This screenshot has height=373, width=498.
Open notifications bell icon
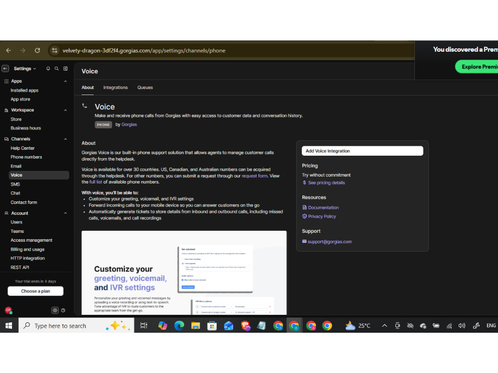pyautogui.click(x=48, y=69)
